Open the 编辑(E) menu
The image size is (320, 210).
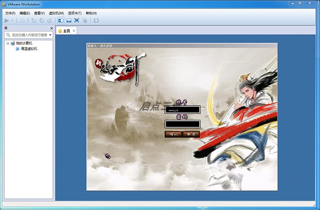[25, 13]
